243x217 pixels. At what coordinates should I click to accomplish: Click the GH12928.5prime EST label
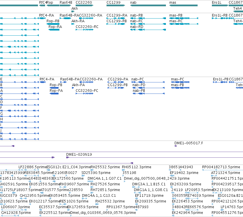click(16, 213)
